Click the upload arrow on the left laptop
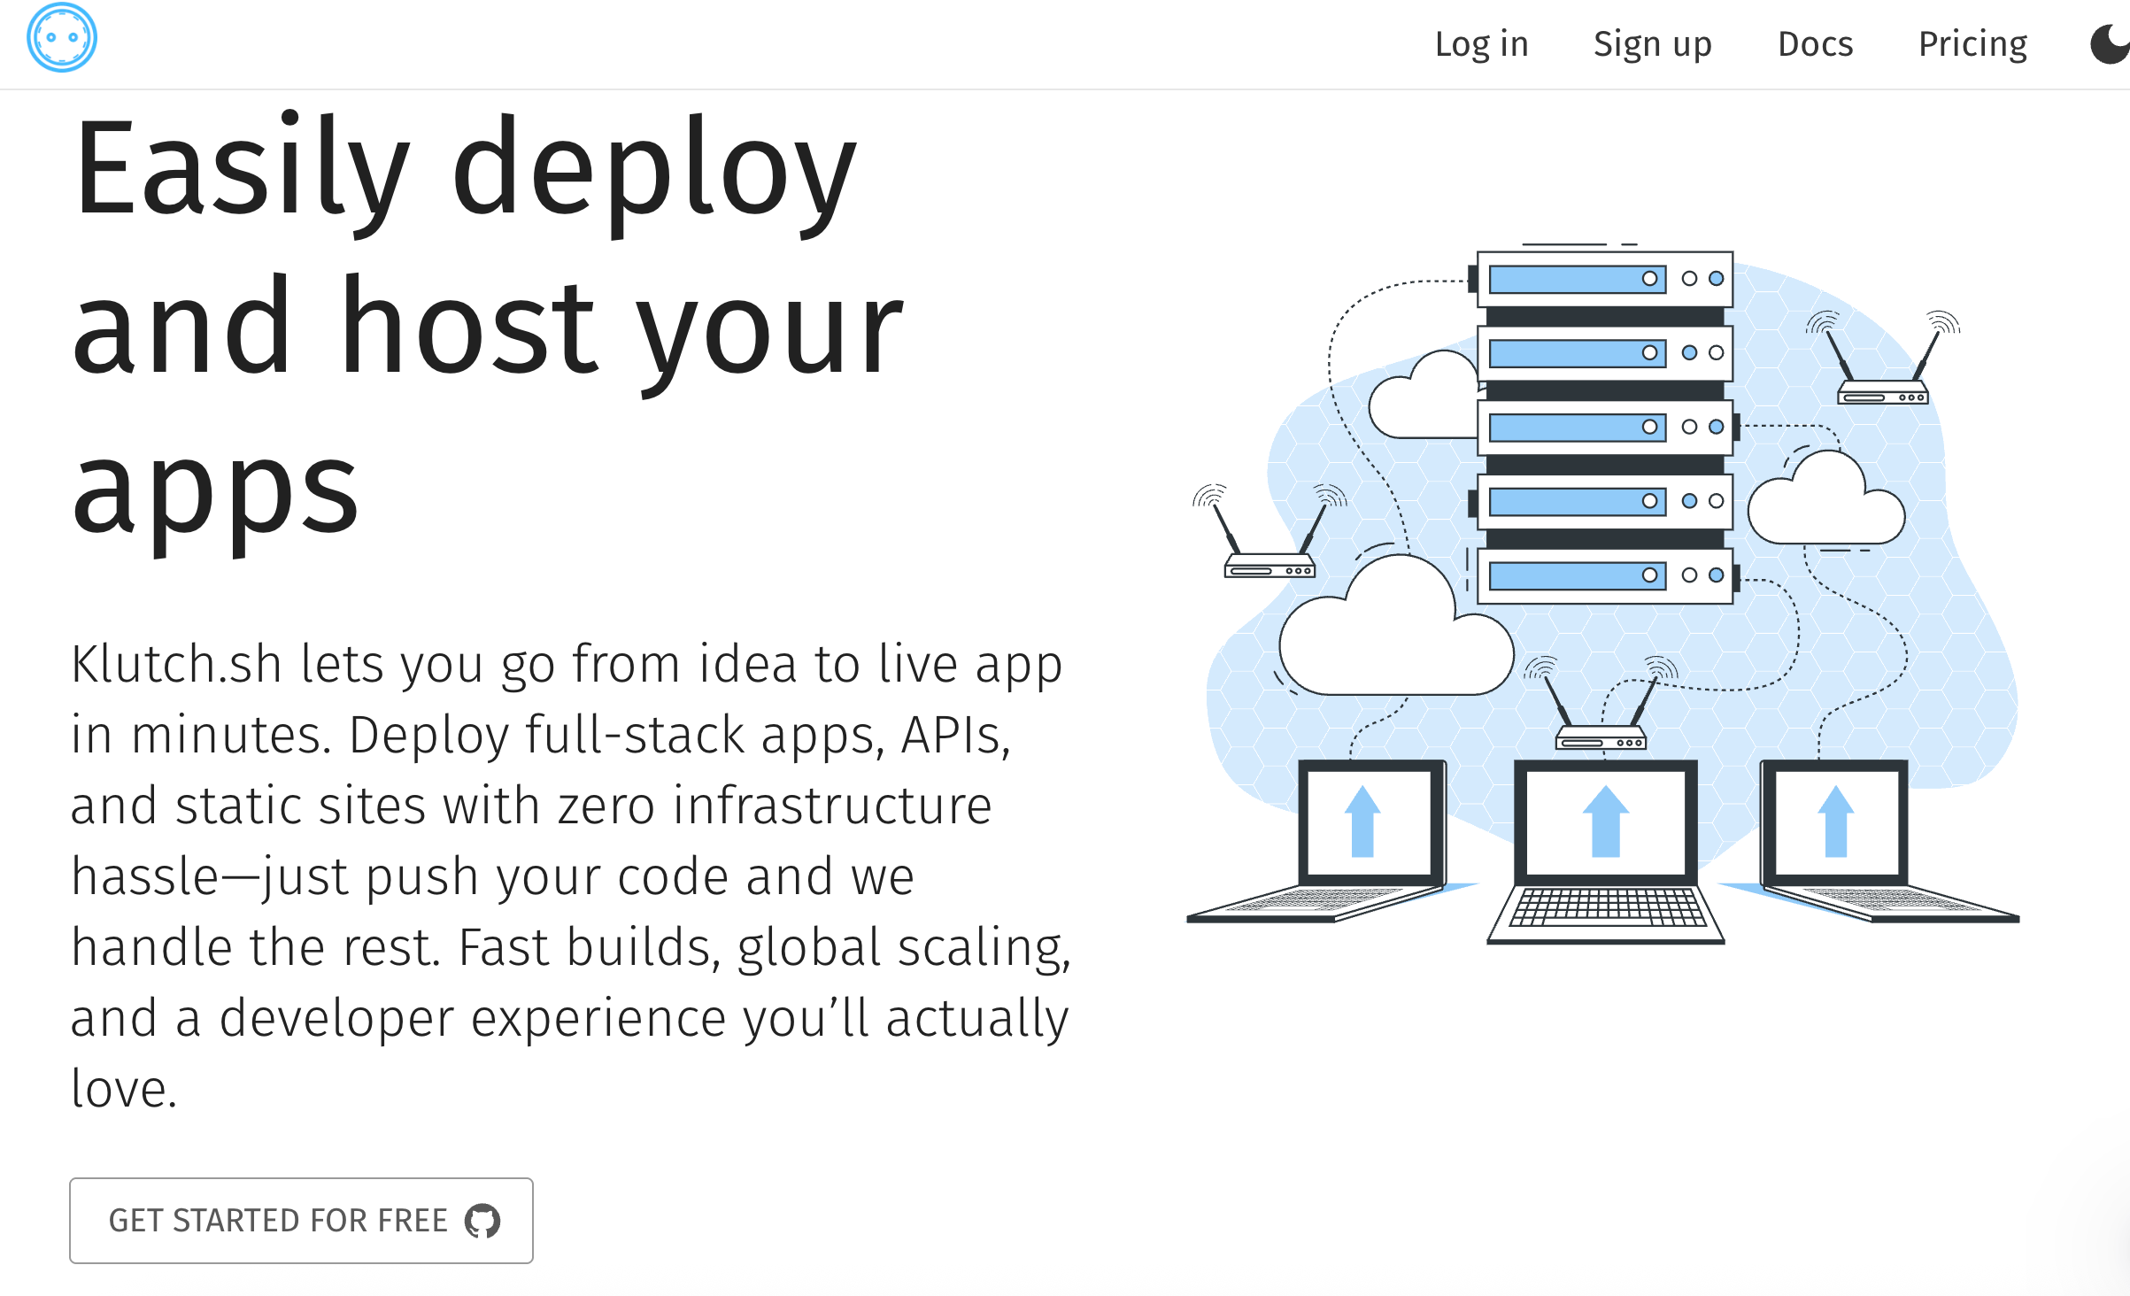The image size is (2130, 1296). [x=1362, y=822]
